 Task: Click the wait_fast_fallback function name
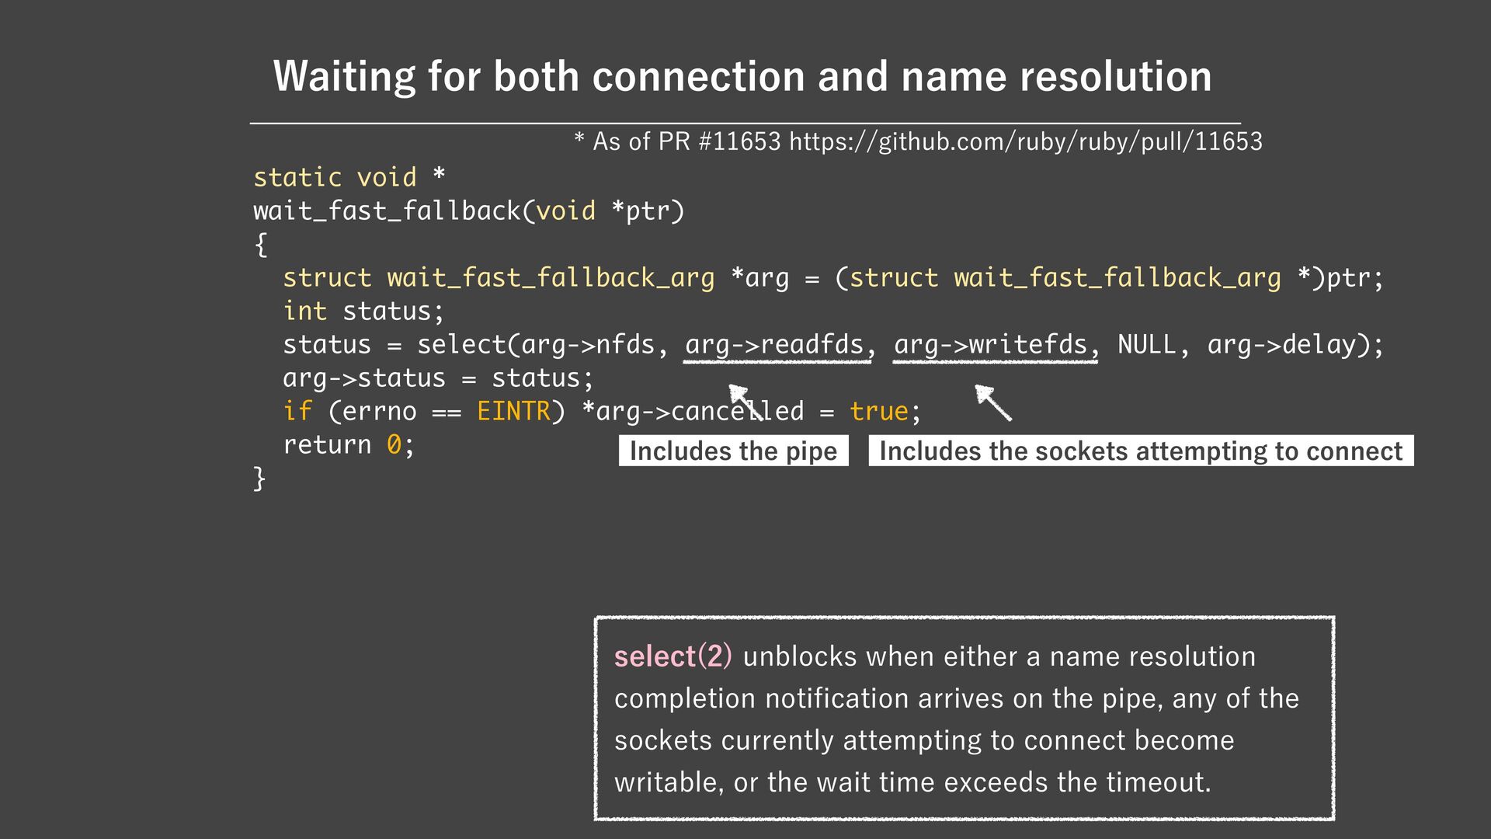click(387, 211)
